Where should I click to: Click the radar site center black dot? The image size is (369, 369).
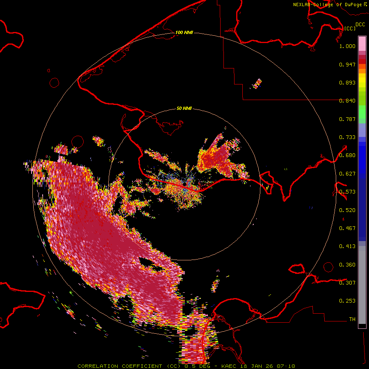(185, 184)
